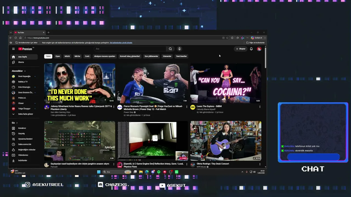351x197 pixels.
Task: Select the Yeni öneriler filter chip
Action: 181,56
